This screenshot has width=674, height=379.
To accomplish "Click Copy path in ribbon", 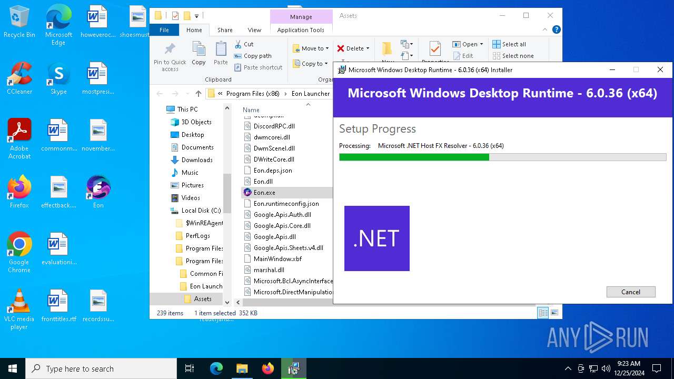I will tap(253, 56).
